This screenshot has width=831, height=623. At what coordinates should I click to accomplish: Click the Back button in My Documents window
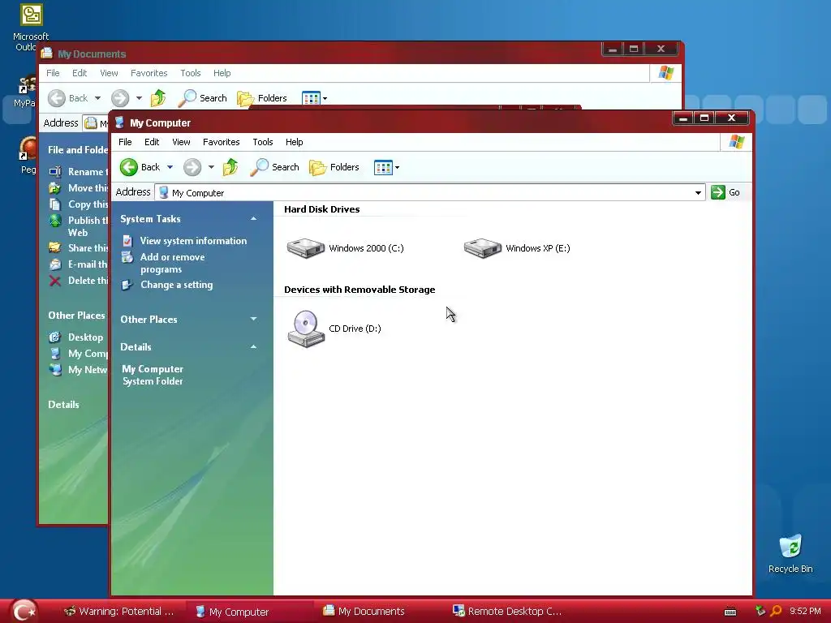[68, 98]
